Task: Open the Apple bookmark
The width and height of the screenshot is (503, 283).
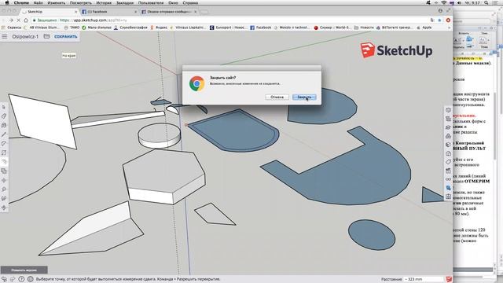Action: (424, 28)
